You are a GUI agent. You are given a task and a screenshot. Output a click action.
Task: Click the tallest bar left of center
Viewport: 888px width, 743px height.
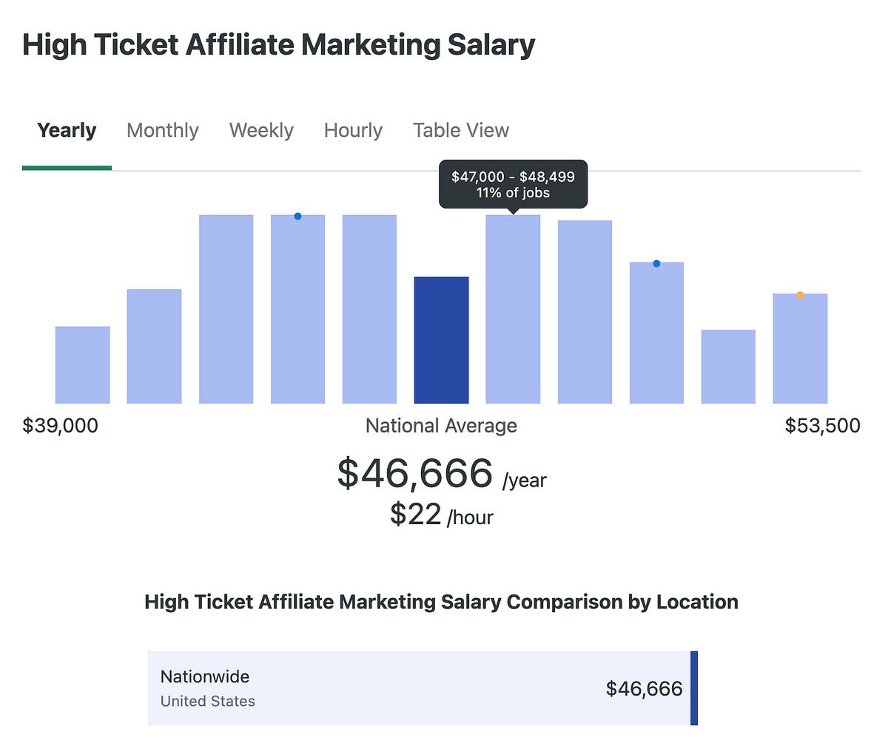226,311
